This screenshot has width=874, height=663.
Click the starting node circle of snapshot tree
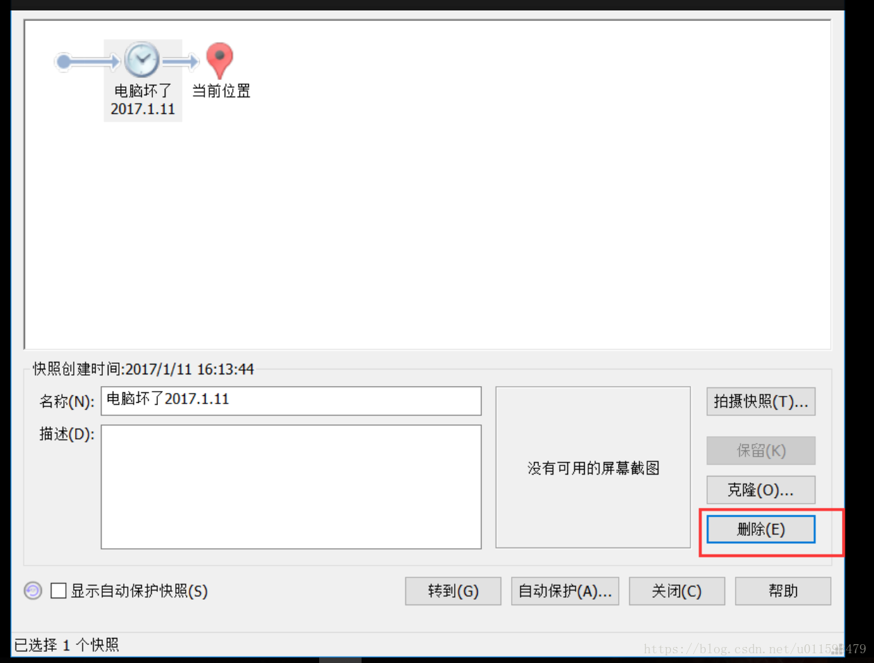(64, 62)
